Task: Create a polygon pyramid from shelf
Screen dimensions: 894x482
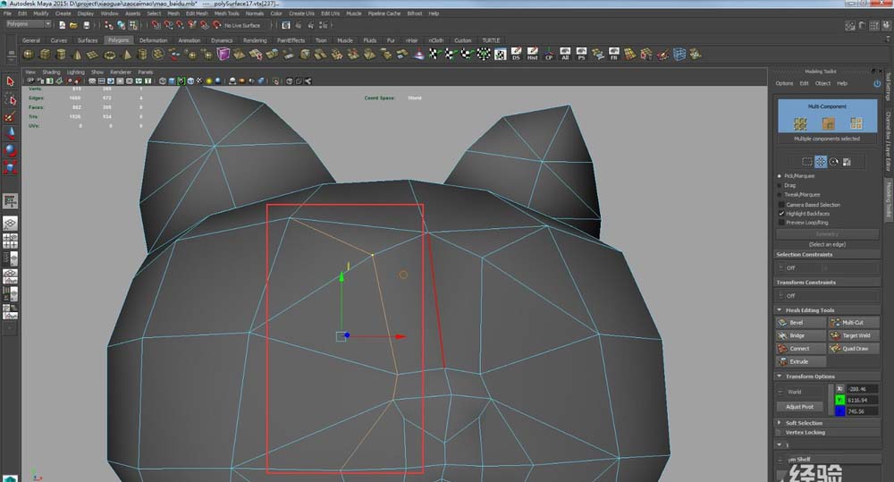Action: coord(126,55)
